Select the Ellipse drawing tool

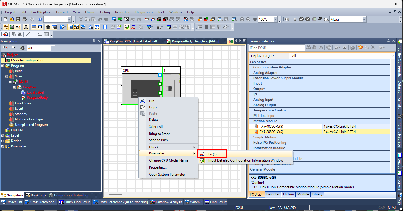click(x=40, y=35)
